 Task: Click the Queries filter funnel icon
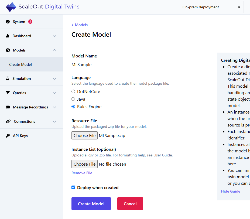pos(8,93)
